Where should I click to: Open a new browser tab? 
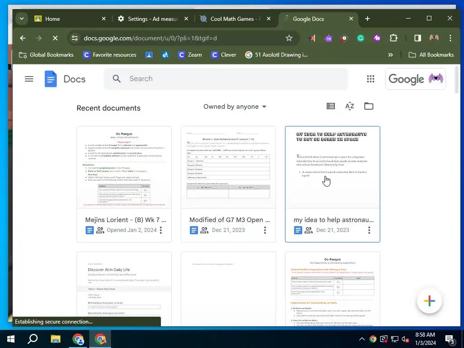click(x=367, y=19)
